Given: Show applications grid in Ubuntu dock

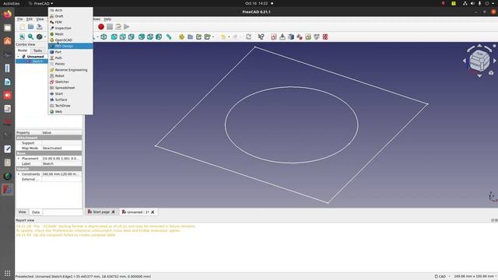Looking at the screenshot, I should click(7, 273).
